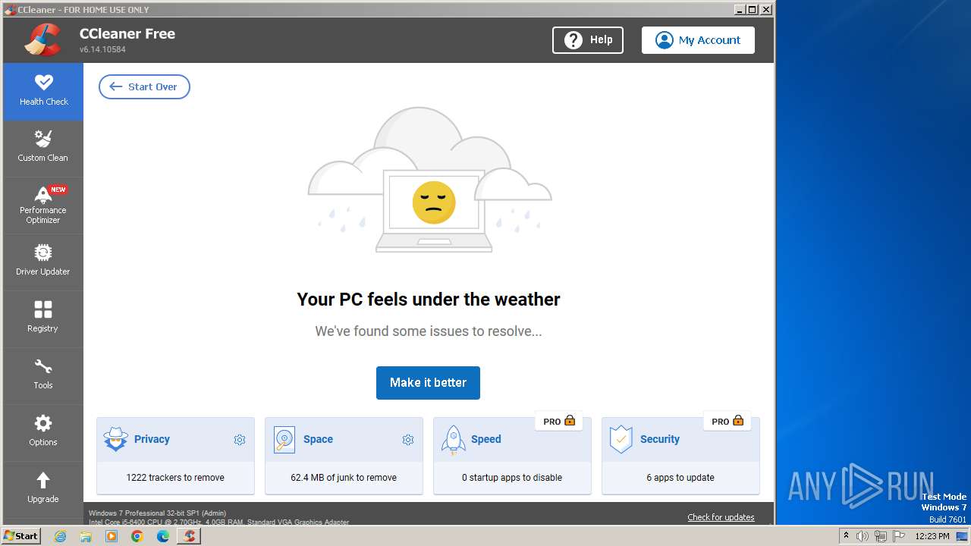Screen dimensions: 971x546
Task: Click the Privacy spy-hat icon
Action: pyautogui.click(x=116, y=439)
